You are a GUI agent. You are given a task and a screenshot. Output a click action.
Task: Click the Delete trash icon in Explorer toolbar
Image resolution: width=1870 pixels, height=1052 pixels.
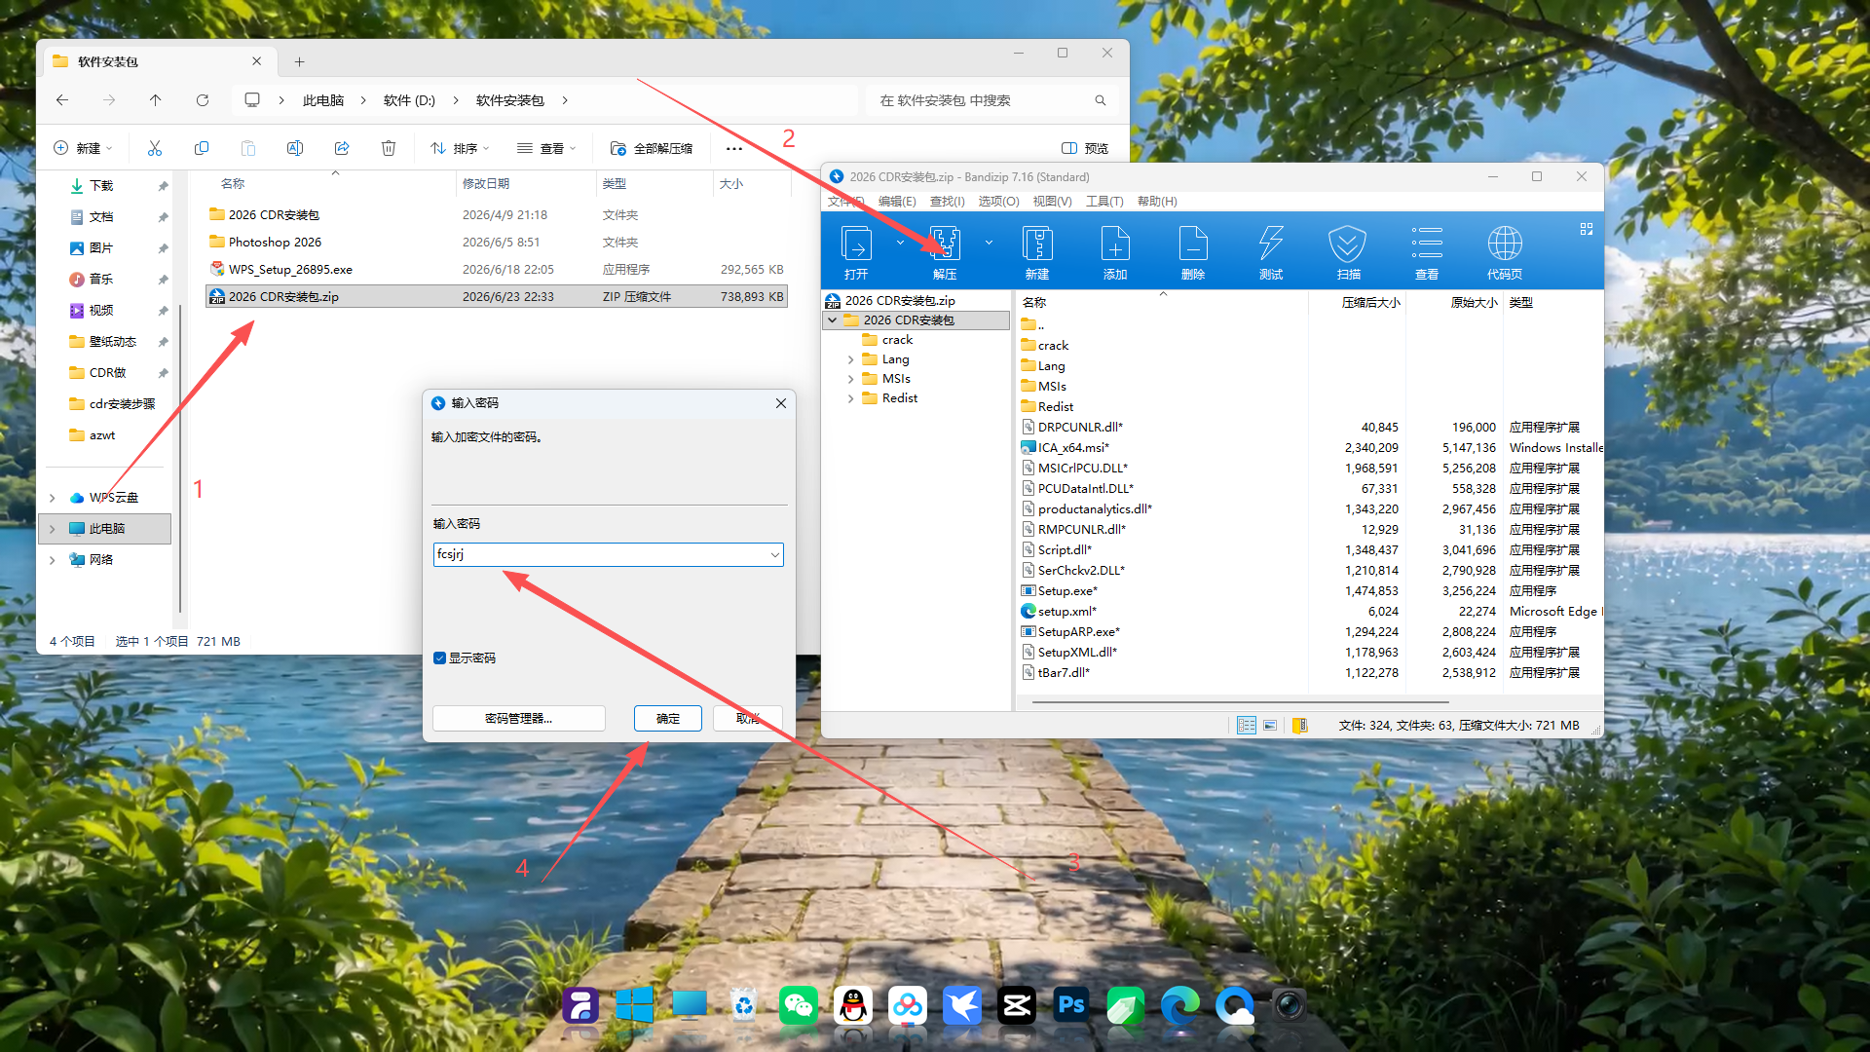(389, 148)
